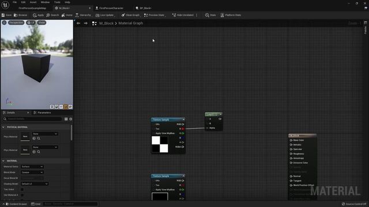The height and width of the screenshot is (207, 369).
Task: Browse to second Phys Material asset
Action: (x=39, y=152)
